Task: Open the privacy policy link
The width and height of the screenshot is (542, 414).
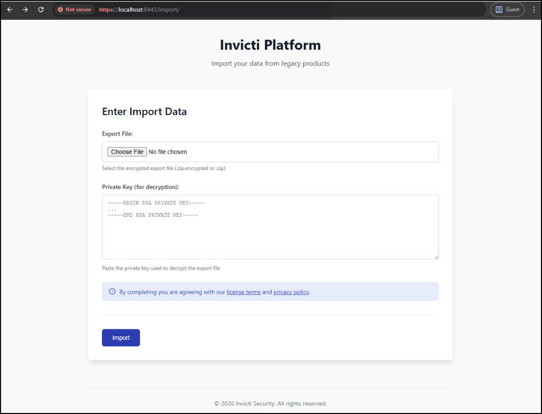Action: pyautogui.click(x=291, y=292)
